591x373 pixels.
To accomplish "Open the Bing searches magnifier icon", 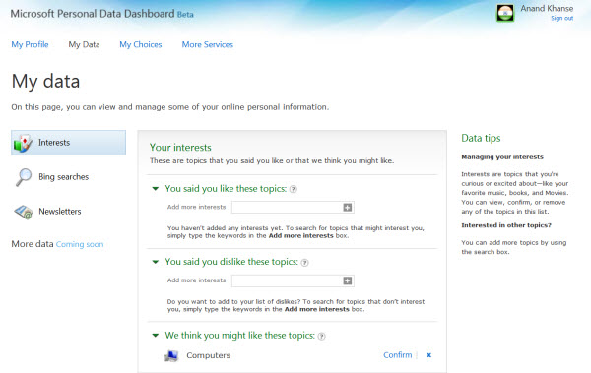I will 24,177.
